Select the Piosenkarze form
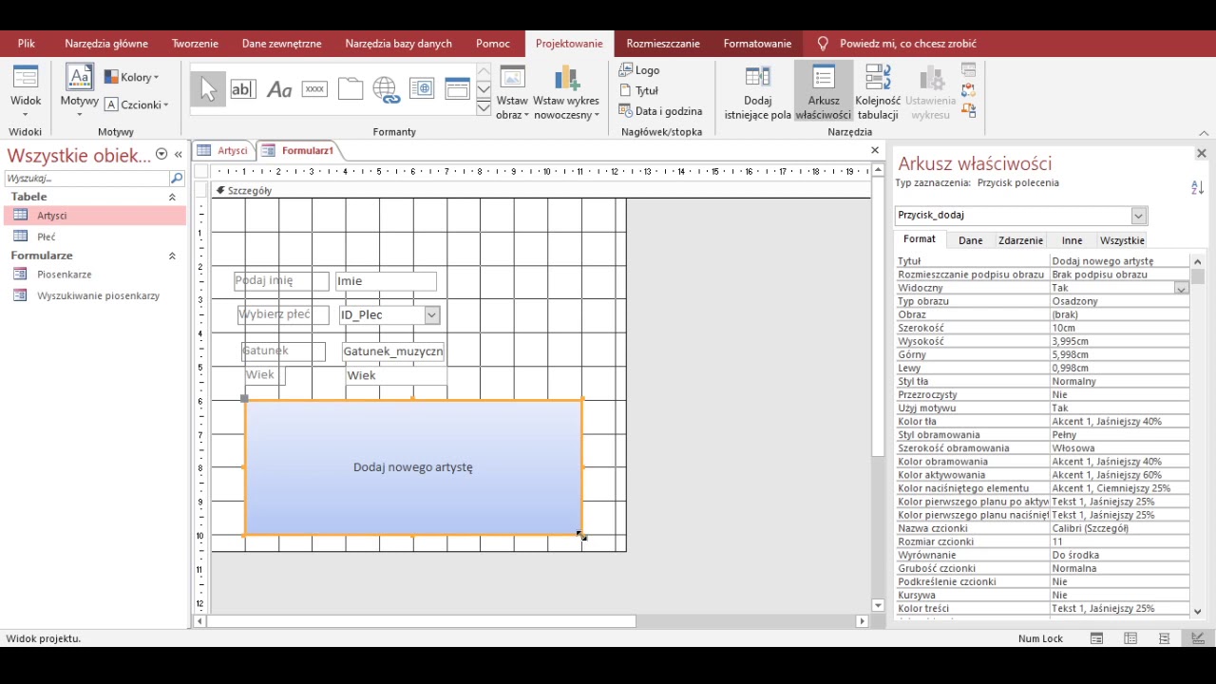 click(95, 275)
